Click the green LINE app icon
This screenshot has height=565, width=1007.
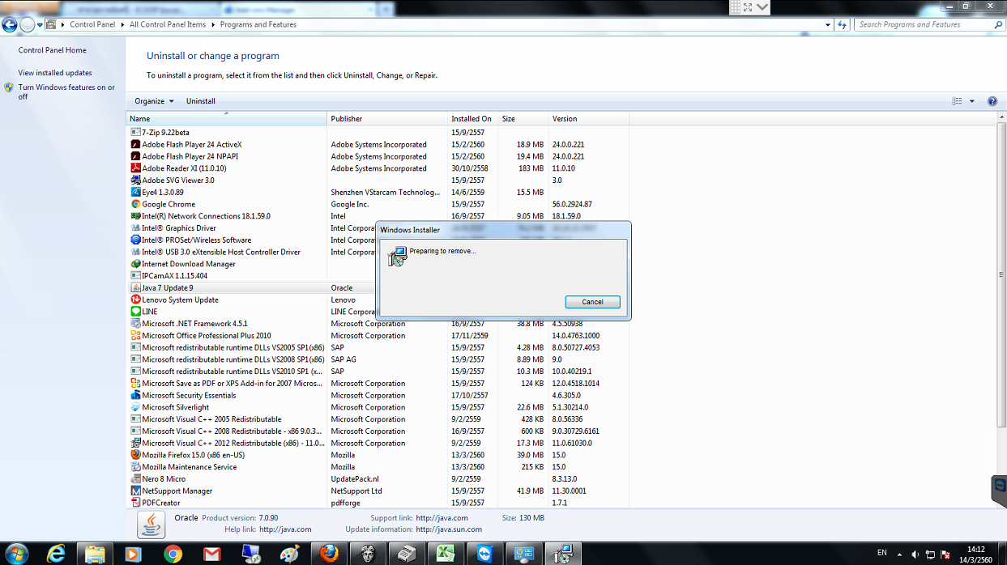click(x=135, y=312)
